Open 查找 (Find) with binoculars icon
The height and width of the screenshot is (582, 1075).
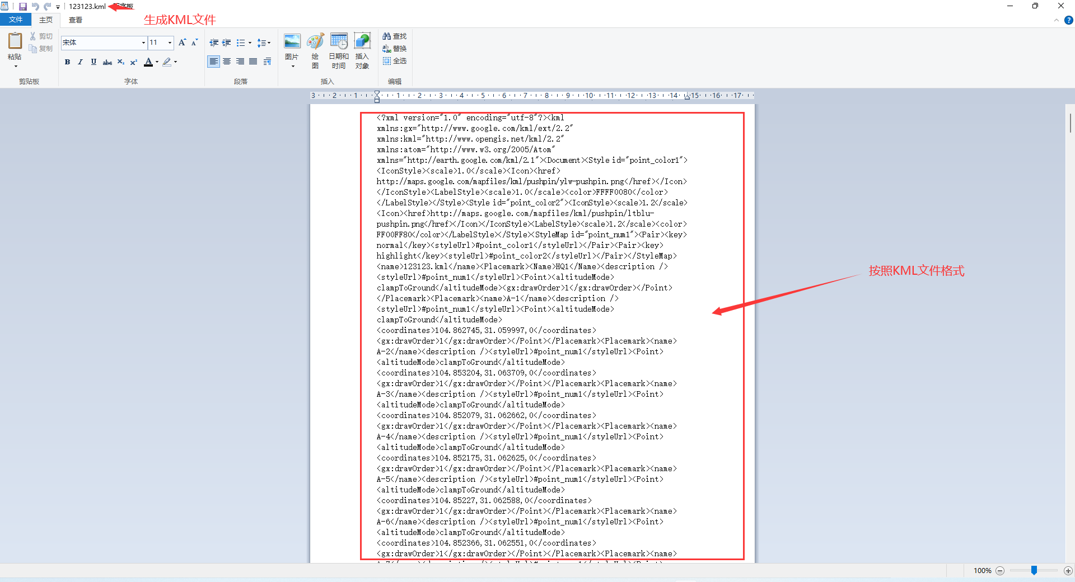point(395,36)
